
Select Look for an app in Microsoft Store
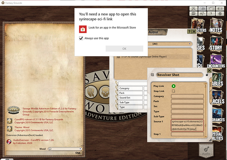[x=112, y=28]
